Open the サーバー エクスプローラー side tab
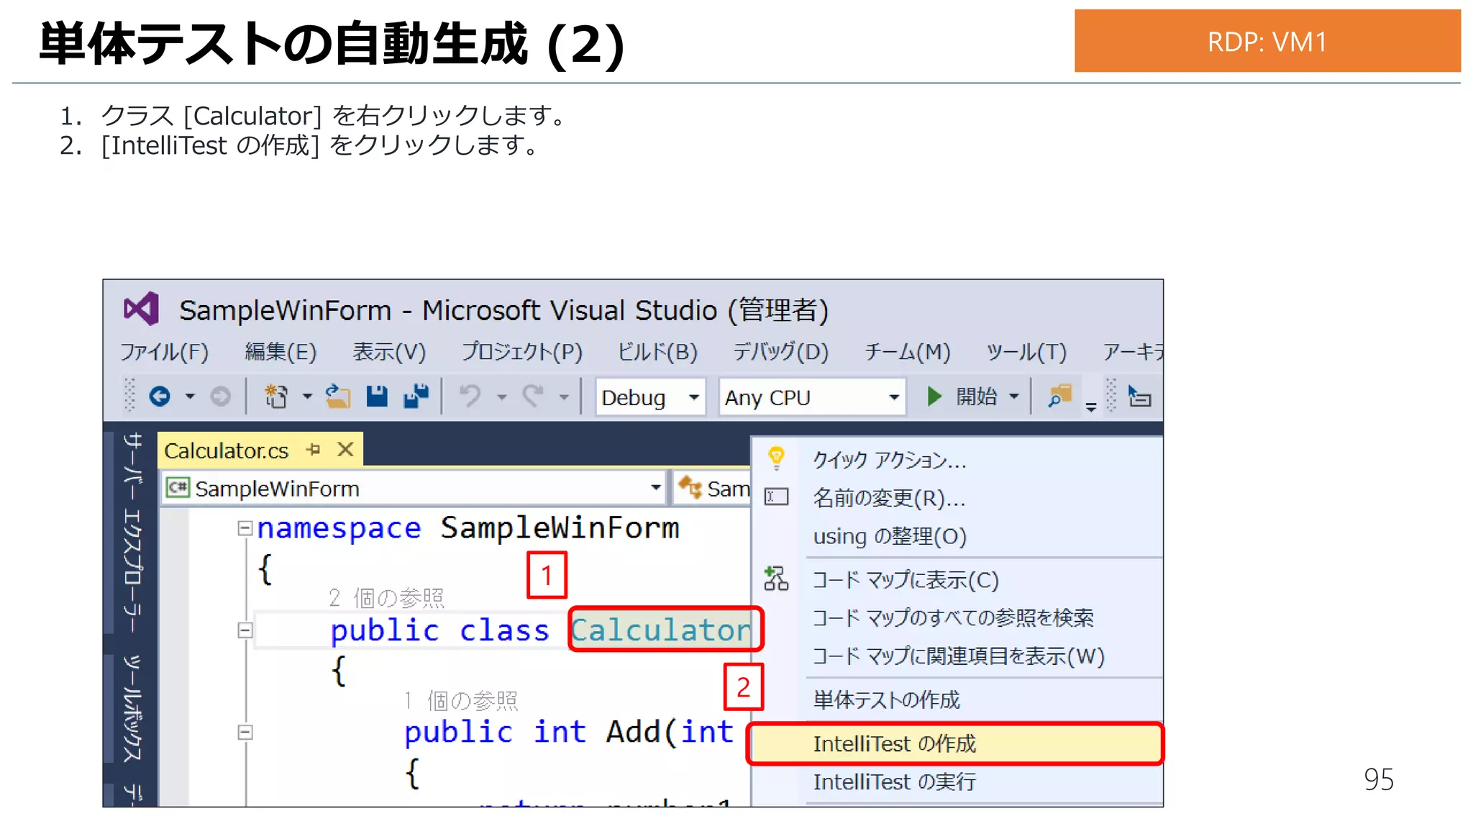The width and height of the screenshot is (1473, 829). pyautogui.click(x=133, y=533)
